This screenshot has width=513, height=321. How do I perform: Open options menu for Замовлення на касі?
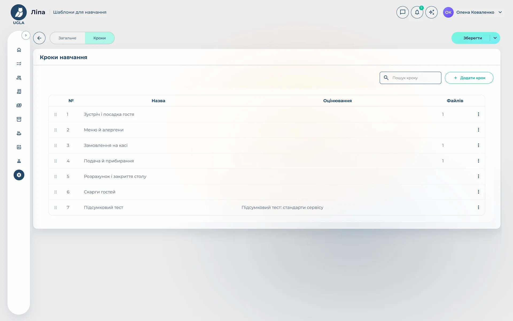[478, 146]
